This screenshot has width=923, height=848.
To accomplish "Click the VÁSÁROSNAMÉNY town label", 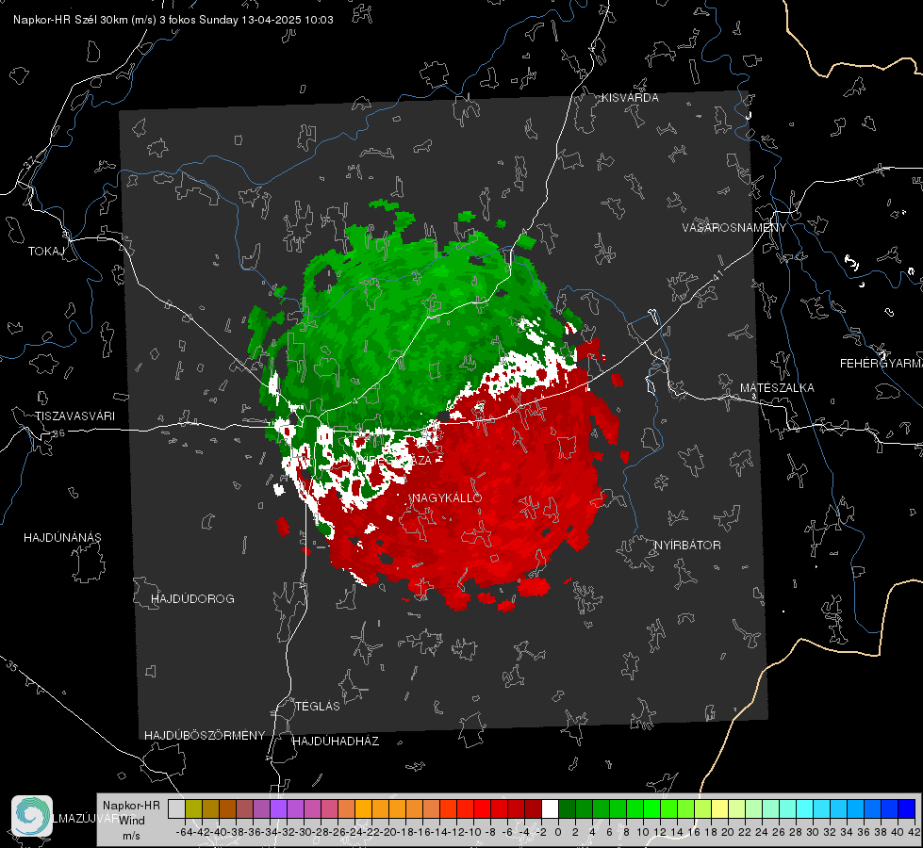I will [x=734, y=228].
